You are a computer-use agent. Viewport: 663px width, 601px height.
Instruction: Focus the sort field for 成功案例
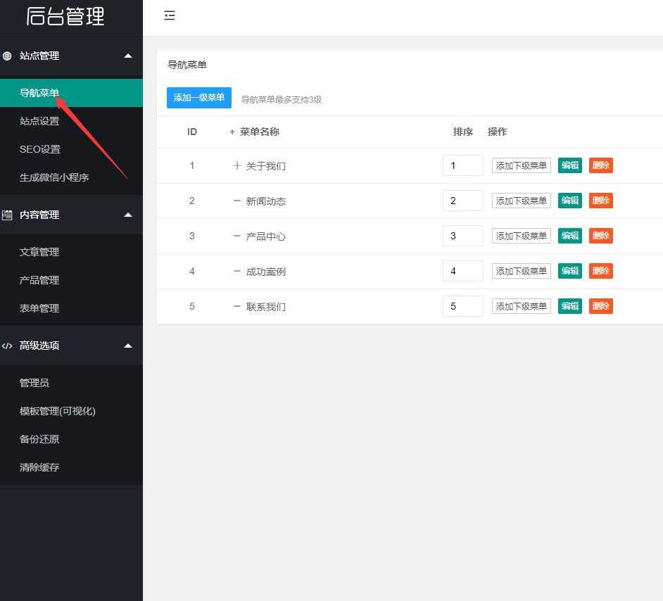click(x=463, y=271)
